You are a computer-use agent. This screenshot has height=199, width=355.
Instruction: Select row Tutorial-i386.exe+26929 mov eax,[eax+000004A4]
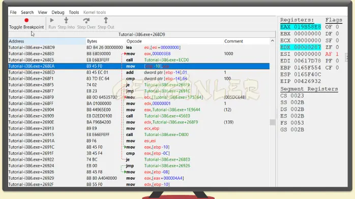139,178
